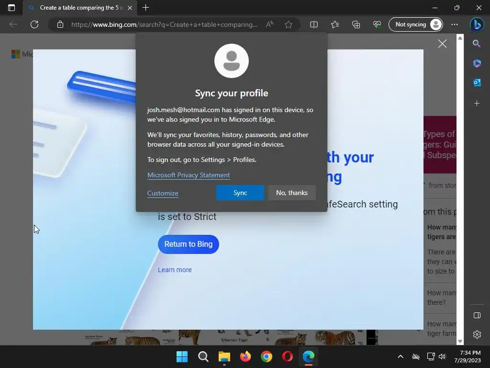Select the 'Create a table comparing' tab

click(x=80, y=8)
